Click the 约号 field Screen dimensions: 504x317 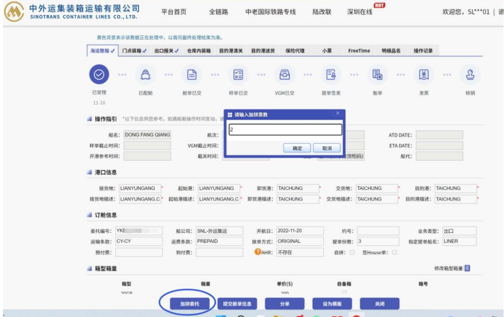[x=378, y=231]
